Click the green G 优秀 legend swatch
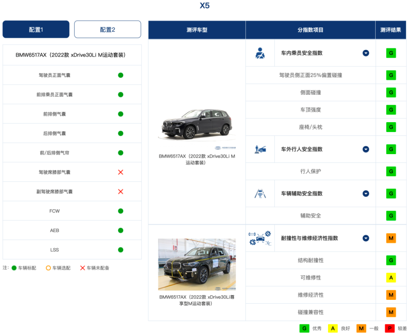 (304, 329)
